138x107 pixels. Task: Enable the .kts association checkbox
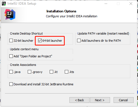[x=66, y=72]
